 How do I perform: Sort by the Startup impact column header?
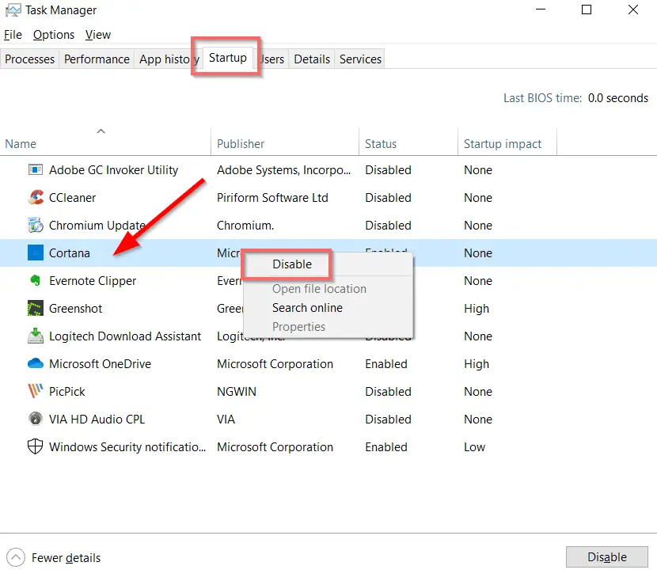(x=507, y=143)
